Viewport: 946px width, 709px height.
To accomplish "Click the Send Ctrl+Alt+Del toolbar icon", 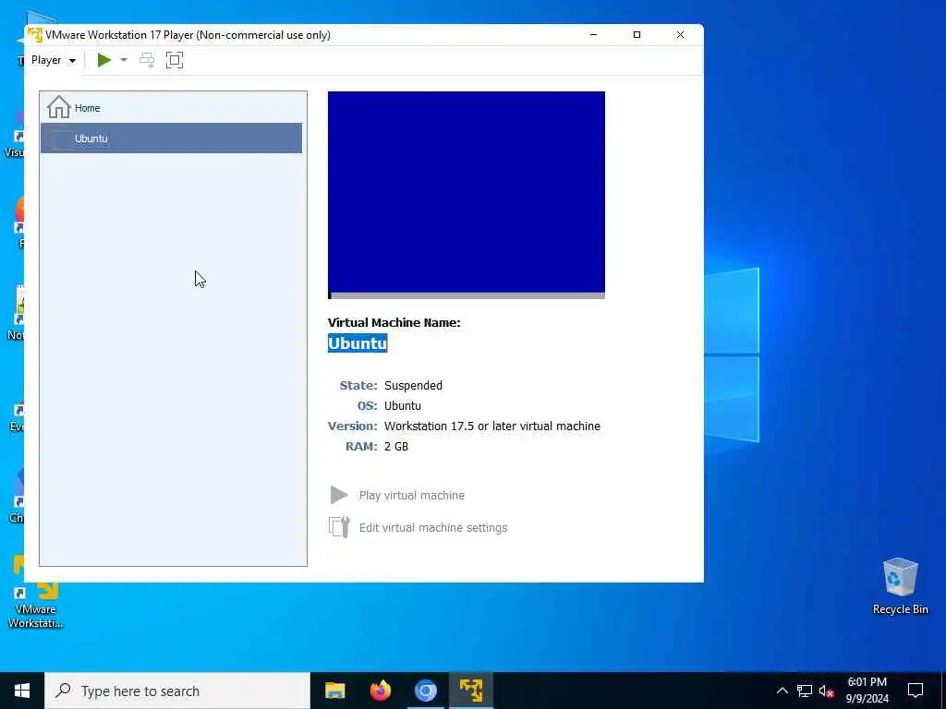I will click(x=147, y=60).
